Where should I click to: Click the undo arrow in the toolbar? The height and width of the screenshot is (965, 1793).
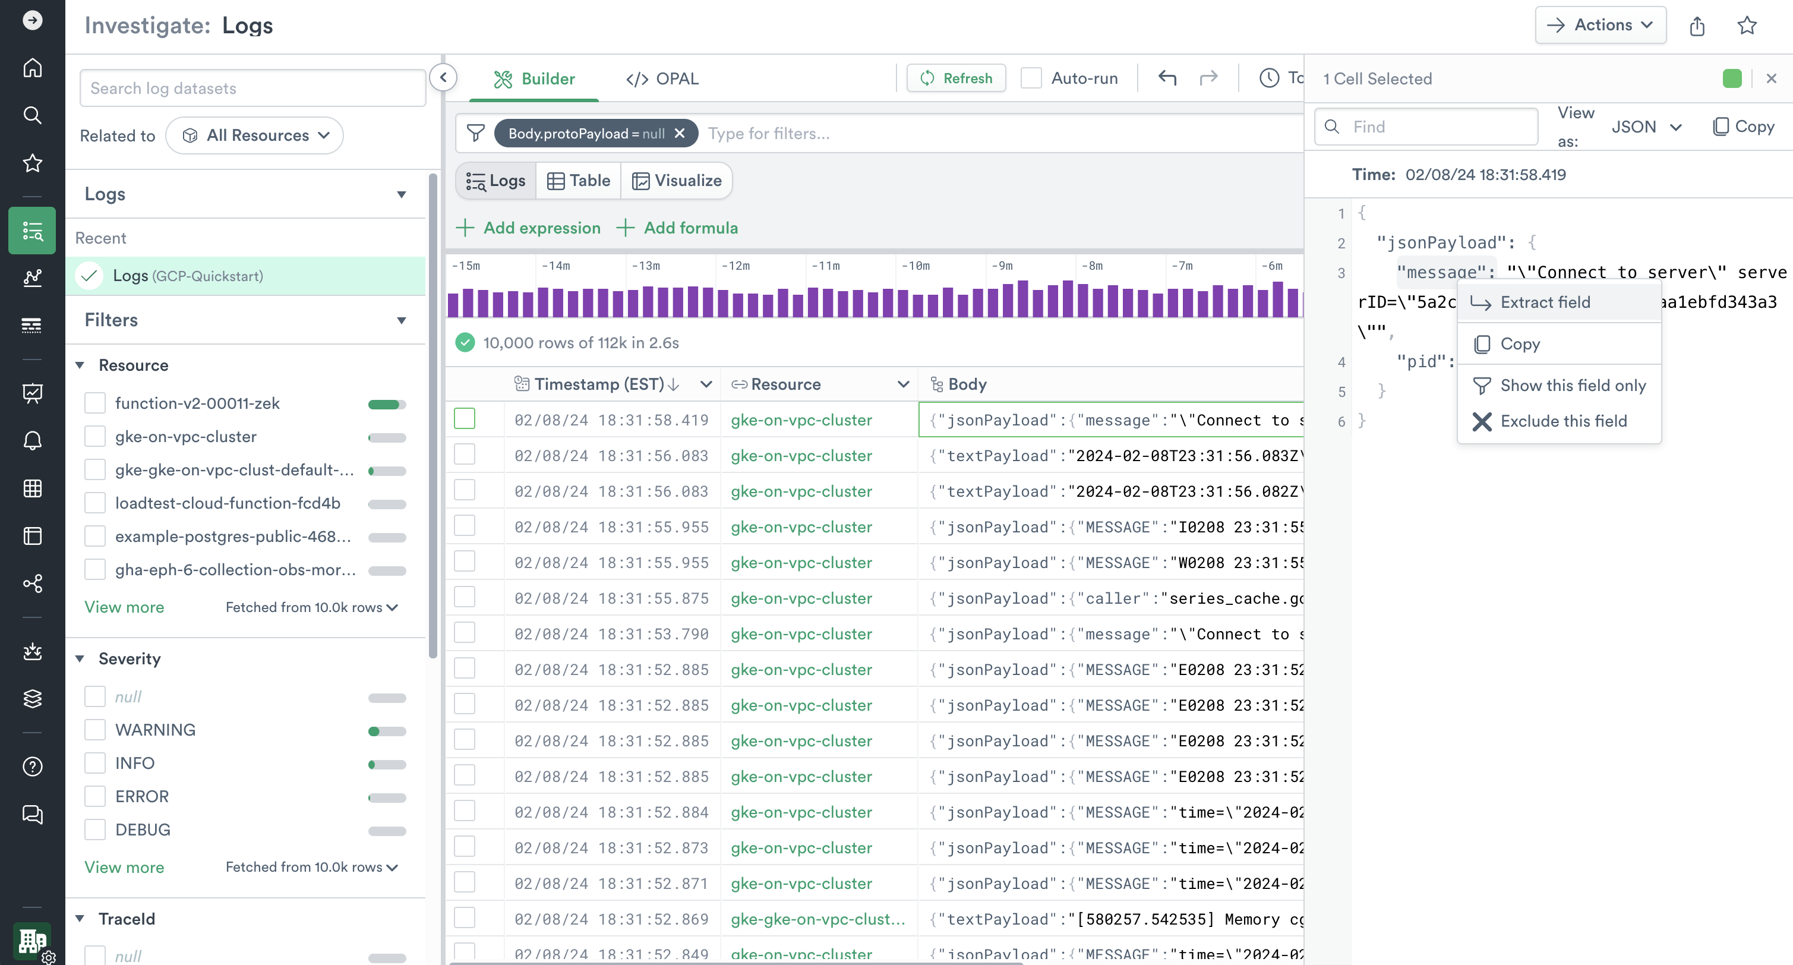(x=1167, y=78)
